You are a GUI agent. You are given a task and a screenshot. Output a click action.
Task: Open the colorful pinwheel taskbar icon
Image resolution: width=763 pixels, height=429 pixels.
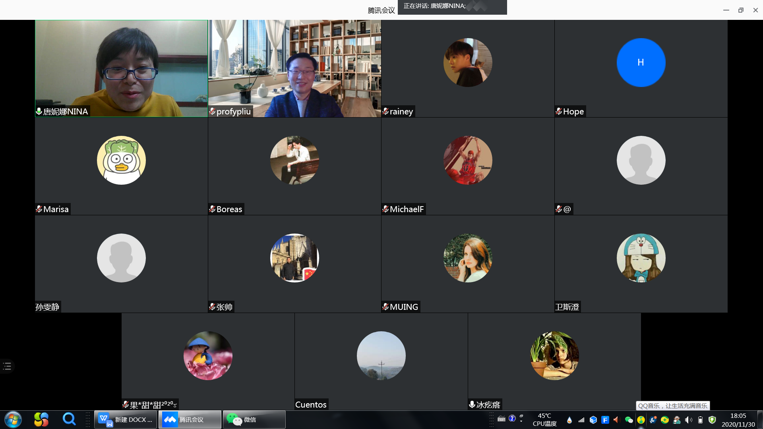click(x=41, y=419)
